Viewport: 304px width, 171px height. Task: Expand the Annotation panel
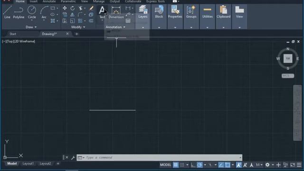[x=115, y=27]
